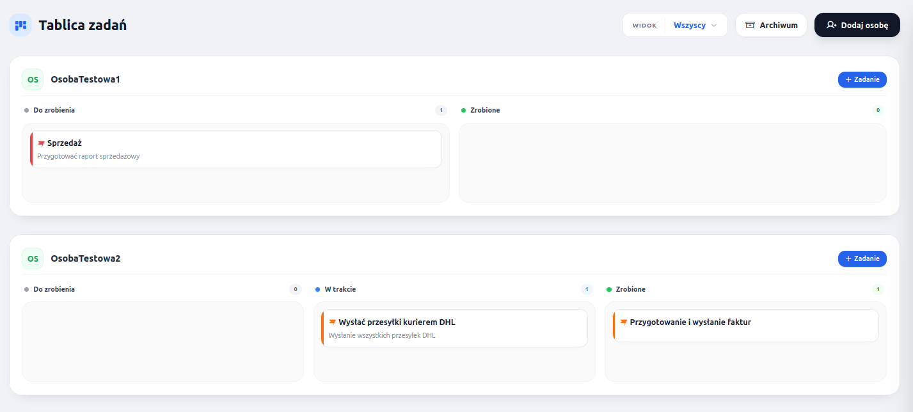Screen dimensions: 913x412
Task: Add a task for OsobaTestowa1
Action: (x=862, y=80)
